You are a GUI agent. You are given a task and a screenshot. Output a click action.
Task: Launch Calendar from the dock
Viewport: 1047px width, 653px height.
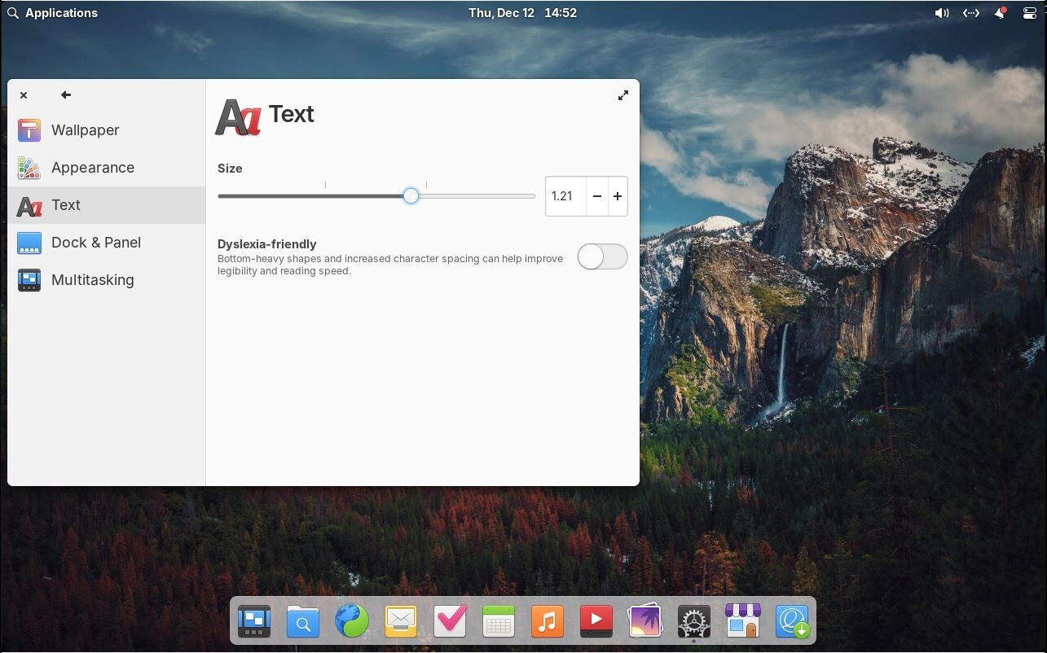(499, 621)
